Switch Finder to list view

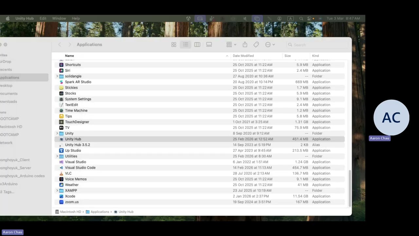click(186, 45)
